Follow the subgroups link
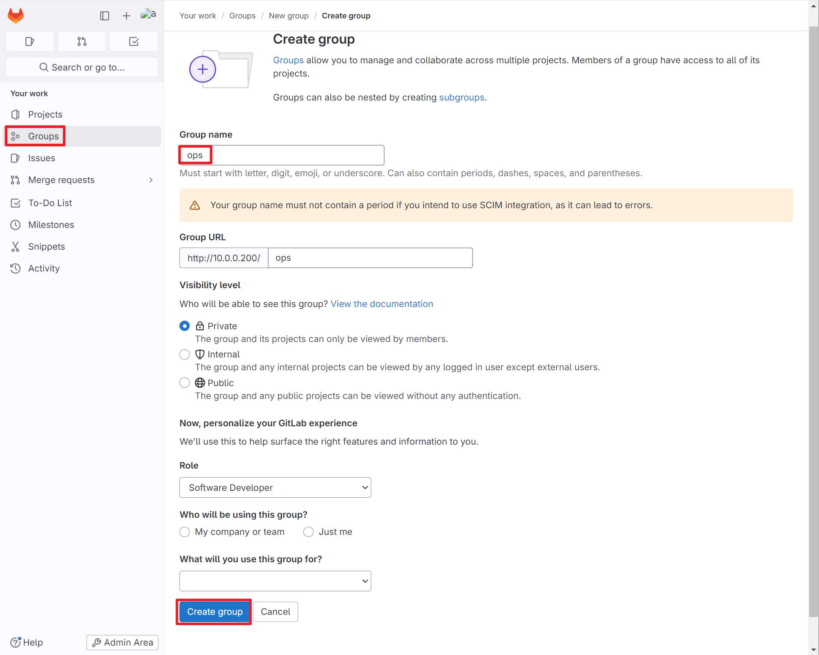Screen dimensions: 819x655 click(x=462, y=97)
